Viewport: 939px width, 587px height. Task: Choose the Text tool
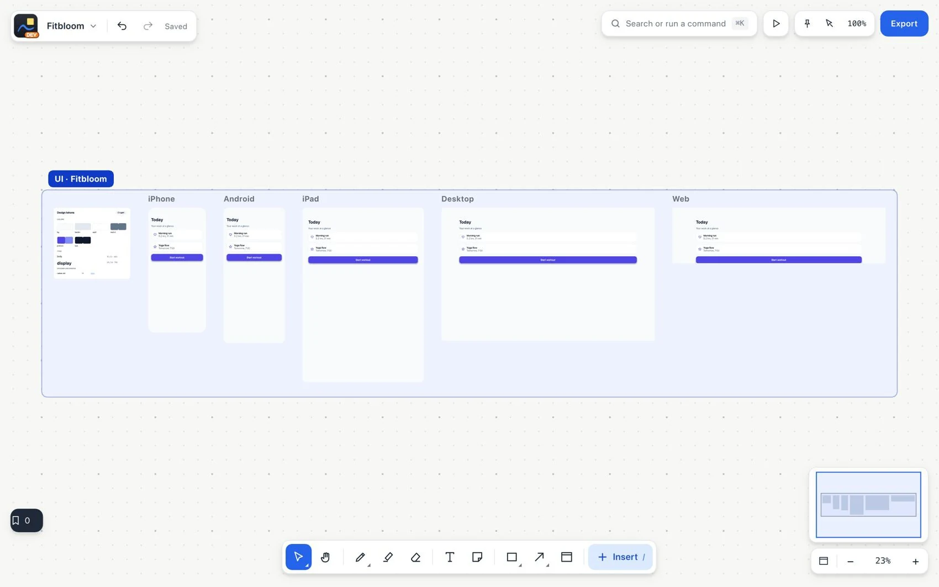pos(450,557)
